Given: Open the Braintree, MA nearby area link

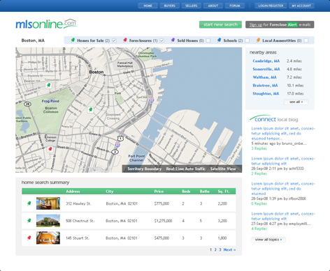Looking at the screenshot, I should click(265, 85).
